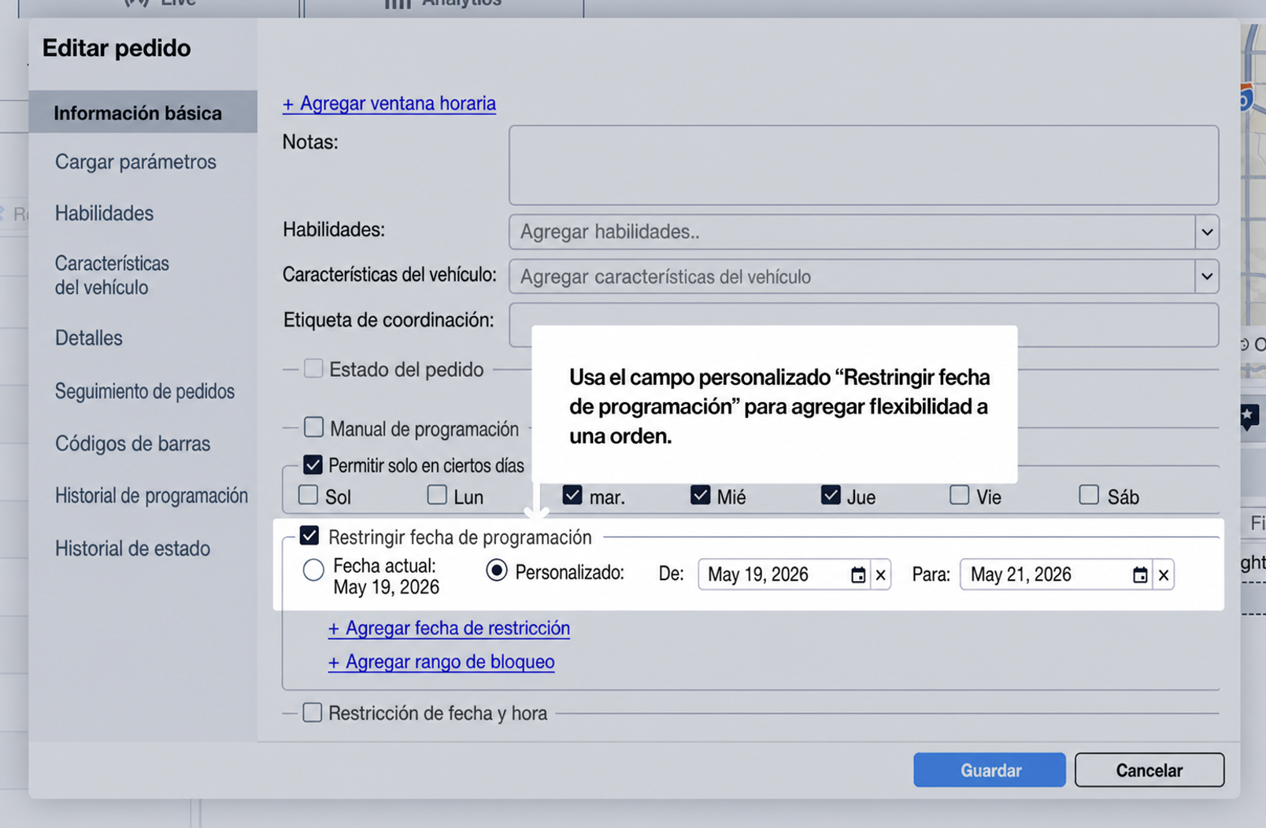Uncheck the mar. day checkbox
1266x828 pixels.
point(572,495)
